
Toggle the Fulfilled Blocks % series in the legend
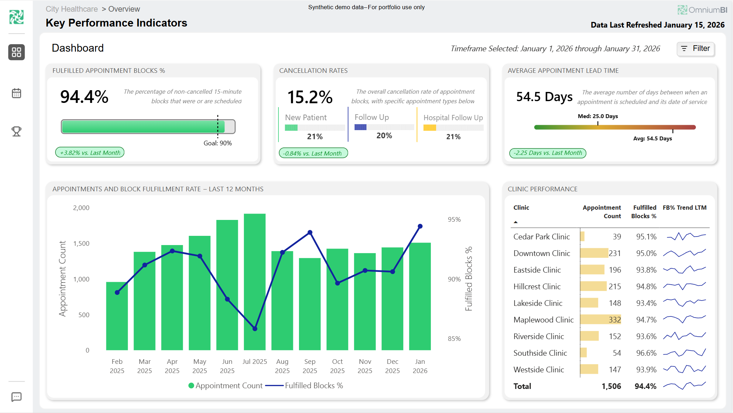(314, 385)
